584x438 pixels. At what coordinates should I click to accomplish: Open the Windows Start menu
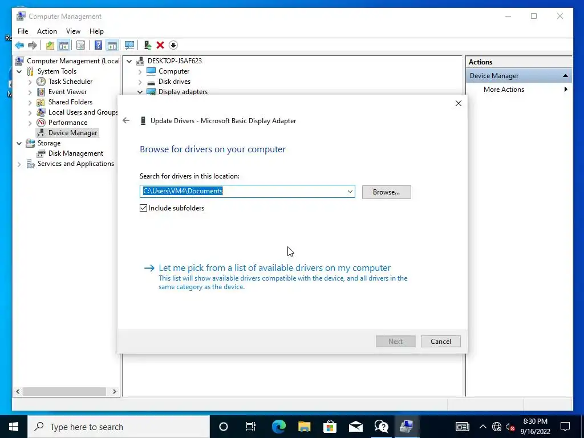pos(14,427)
